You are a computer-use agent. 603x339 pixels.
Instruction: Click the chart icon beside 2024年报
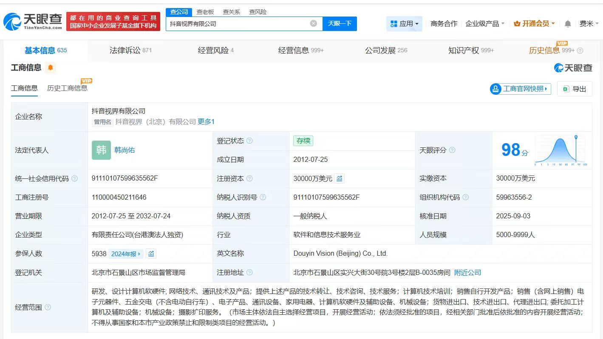(152, 254)
